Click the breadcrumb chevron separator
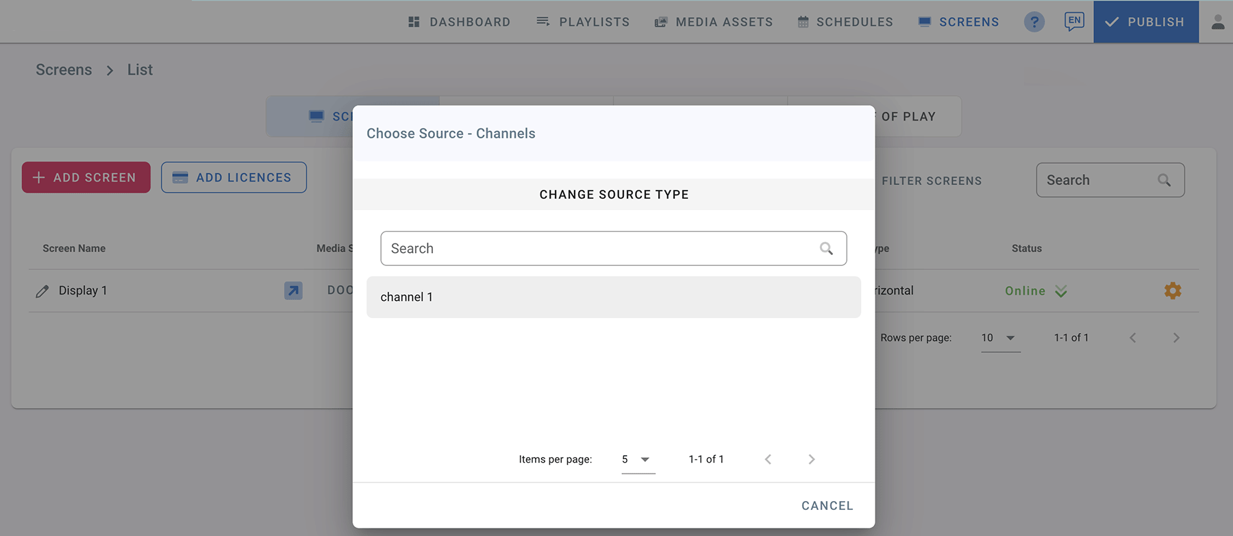1233x536 pixels. pyautogui.click(x=110, y=71)
